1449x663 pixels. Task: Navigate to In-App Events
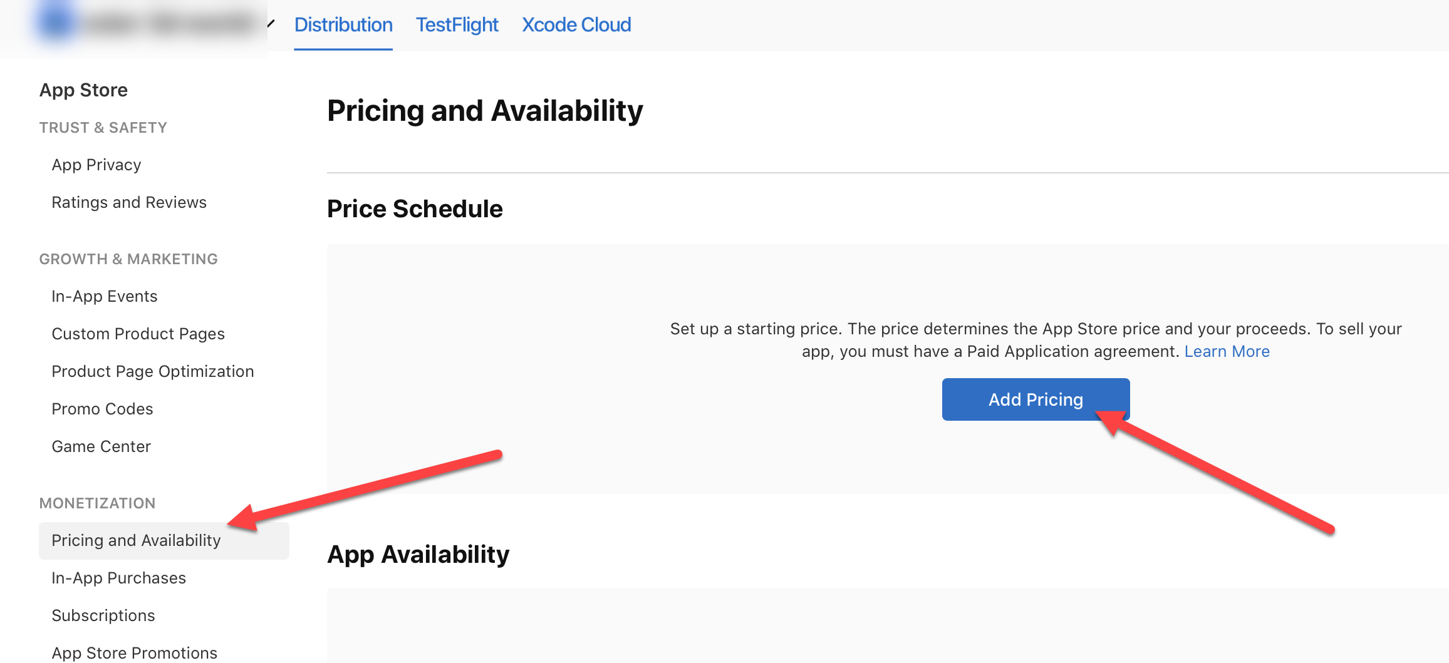[105, 296]
